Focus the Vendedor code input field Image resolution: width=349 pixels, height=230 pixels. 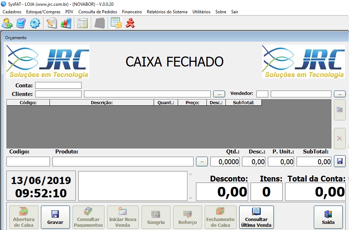point(262,94)
